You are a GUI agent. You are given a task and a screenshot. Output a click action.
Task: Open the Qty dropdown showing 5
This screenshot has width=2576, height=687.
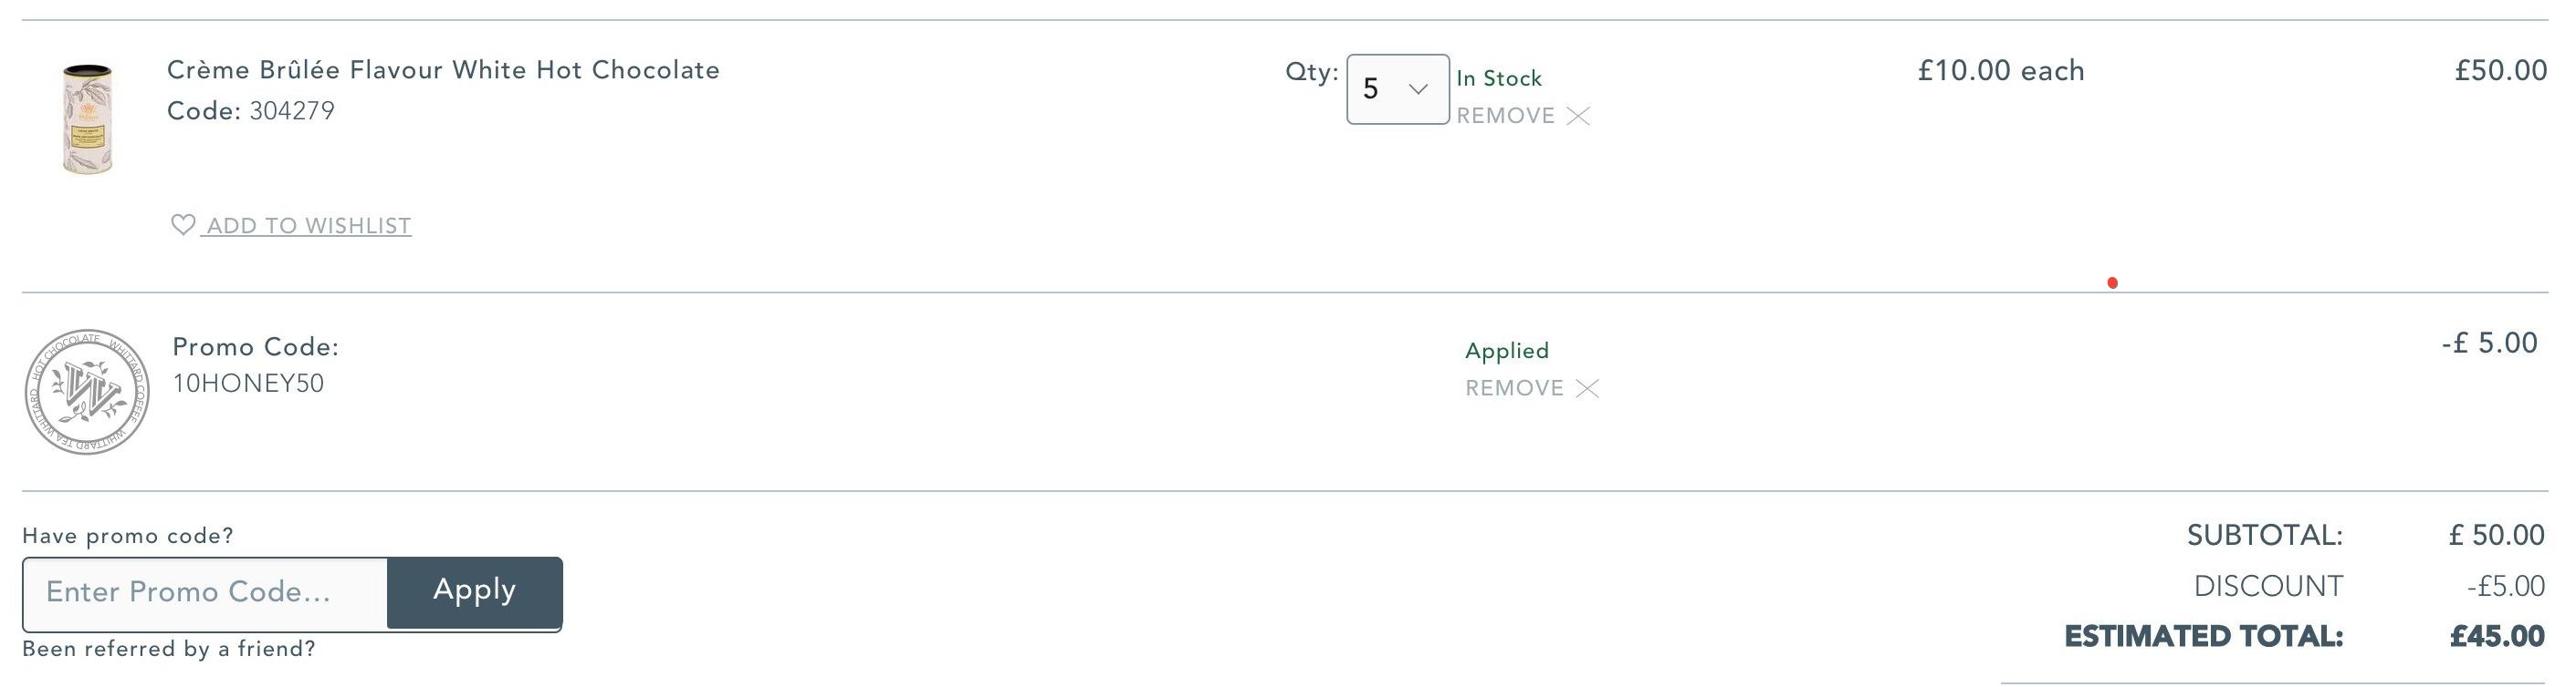[x=1398, y=89]
